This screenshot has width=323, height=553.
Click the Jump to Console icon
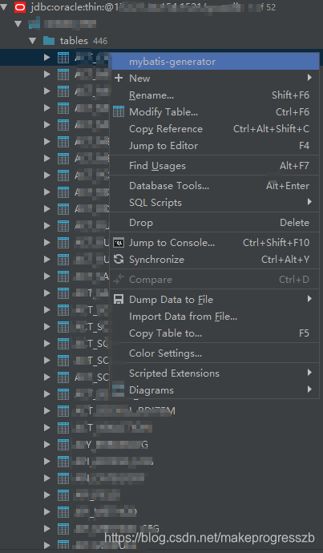click(119, 243)
